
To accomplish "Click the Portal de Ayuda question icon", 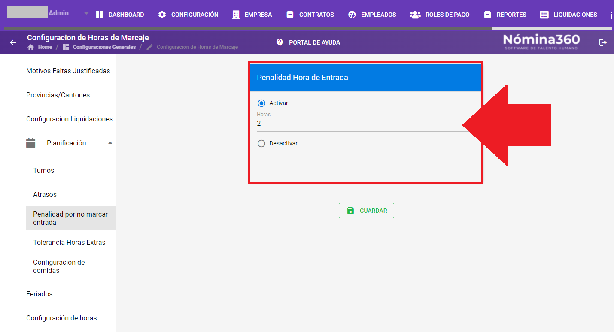I will 280,42.
